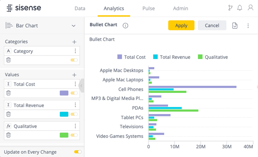Click the download file icon

pos(235,25)
